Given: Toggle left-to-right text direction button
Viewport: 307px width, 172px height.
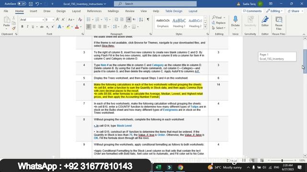Looking at the screenshot, I should pyautogui.click(x=129, y=20).
